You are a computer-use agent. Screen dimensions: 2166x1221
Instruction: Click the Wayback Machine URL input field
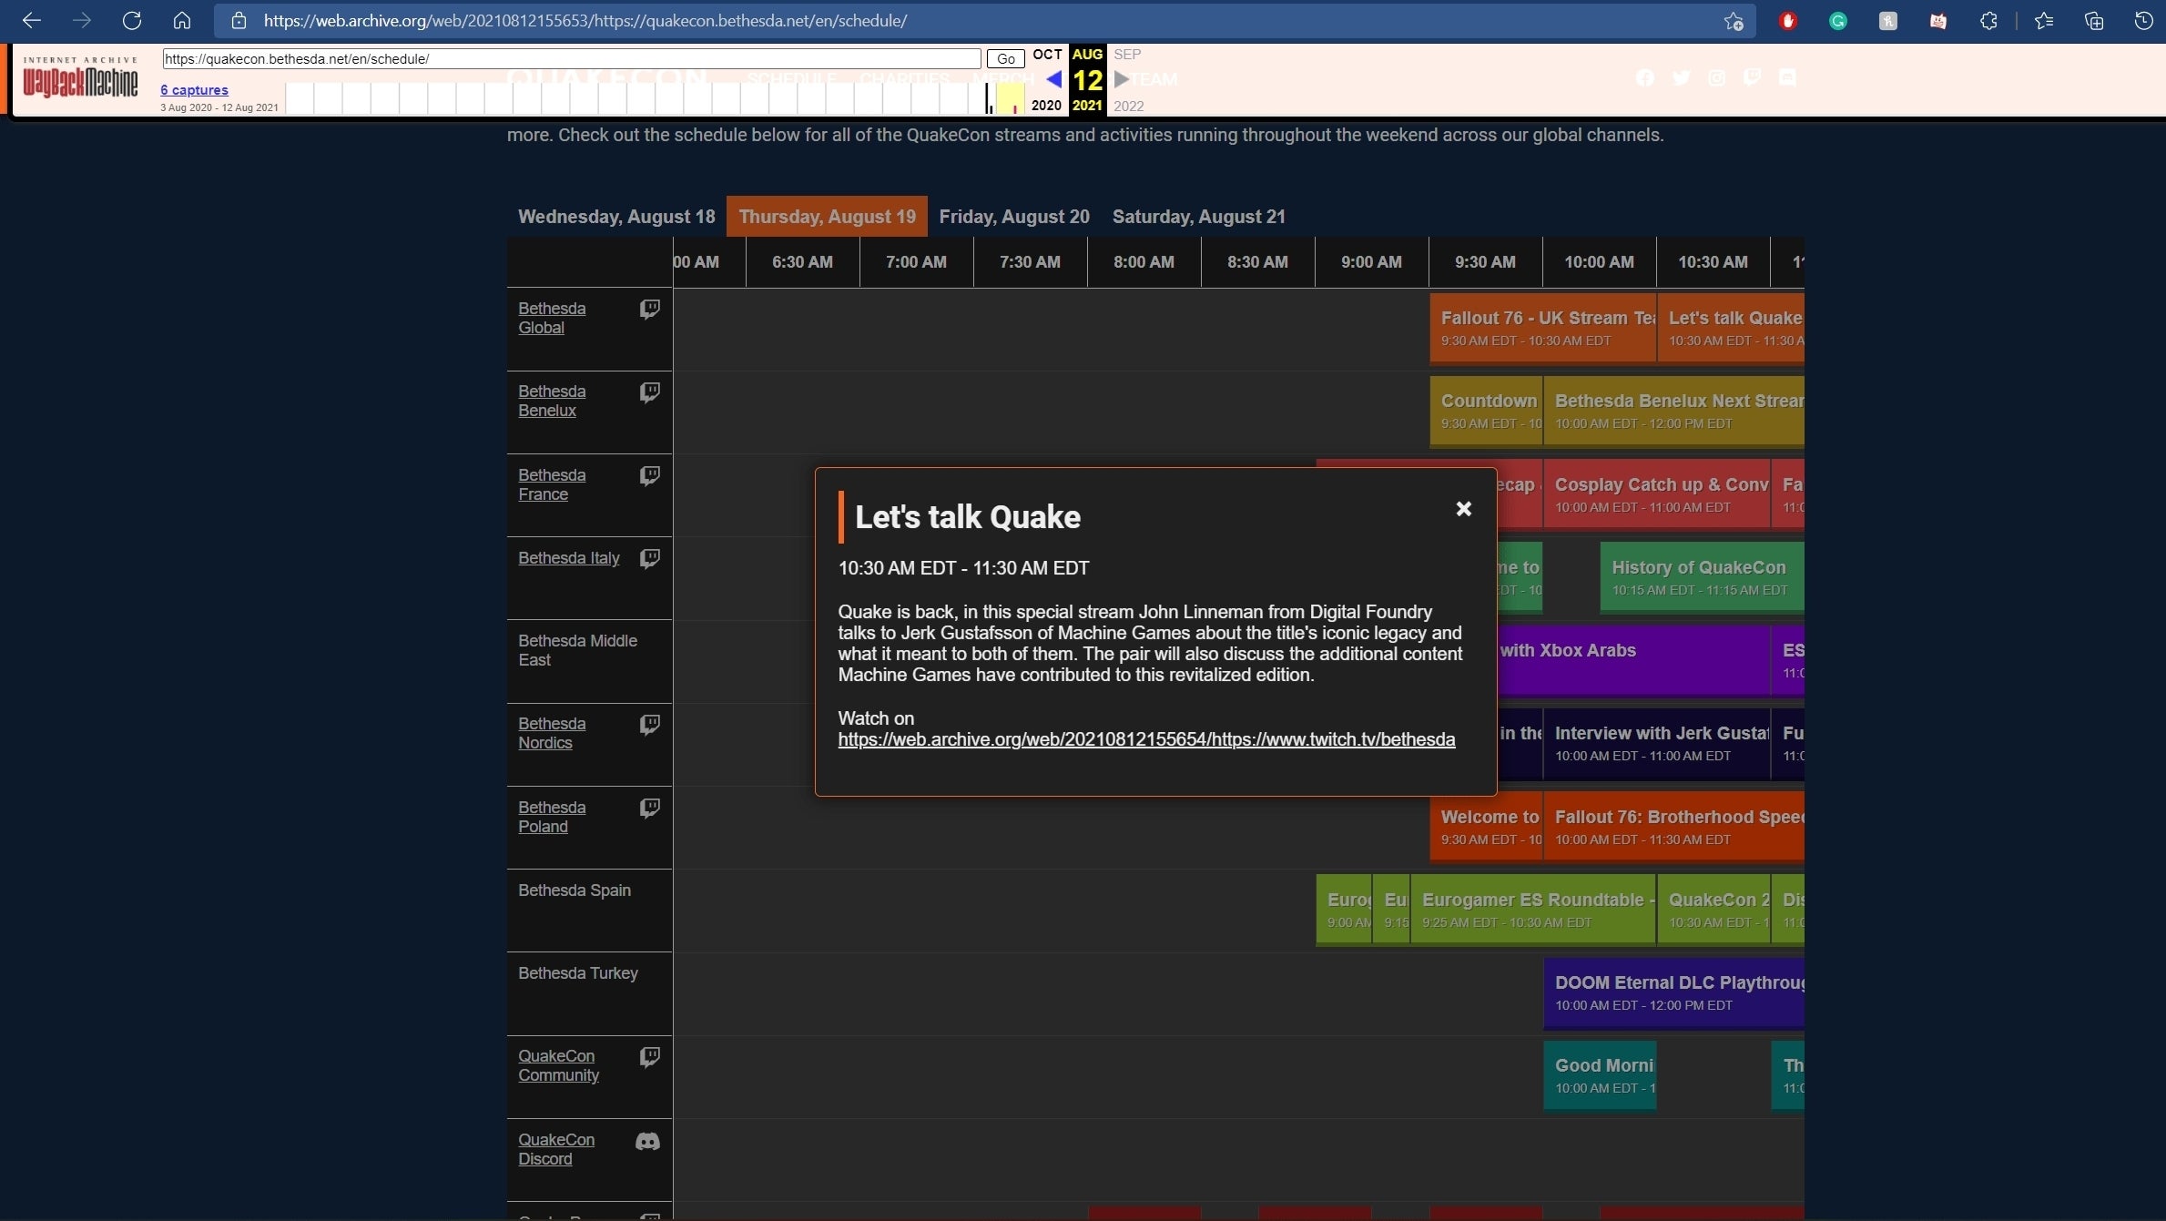click(x=571, y=59)
